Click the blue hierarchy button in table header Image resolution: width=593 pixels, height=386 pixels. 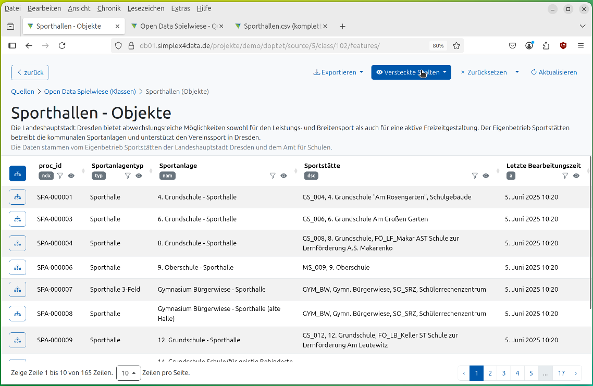(x=17, y=173)
